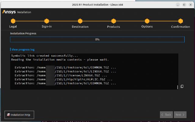Select the Products step label
Viewport: 195px width, 122px height.
[x=114, y=27]
